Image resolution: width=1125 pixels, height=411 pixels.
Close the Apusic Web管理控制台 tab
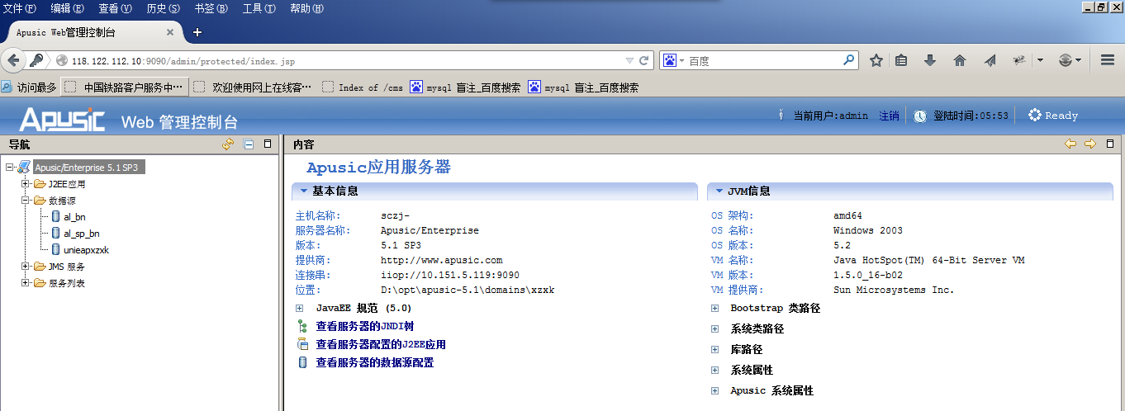tap(170, 32)
